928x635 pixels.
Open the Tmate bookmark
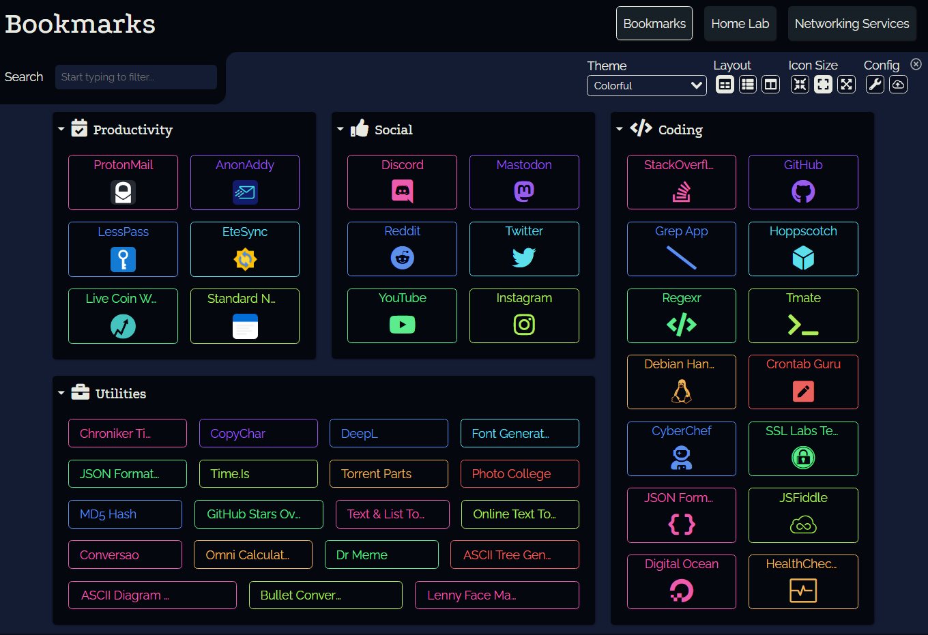click(803, 316)
